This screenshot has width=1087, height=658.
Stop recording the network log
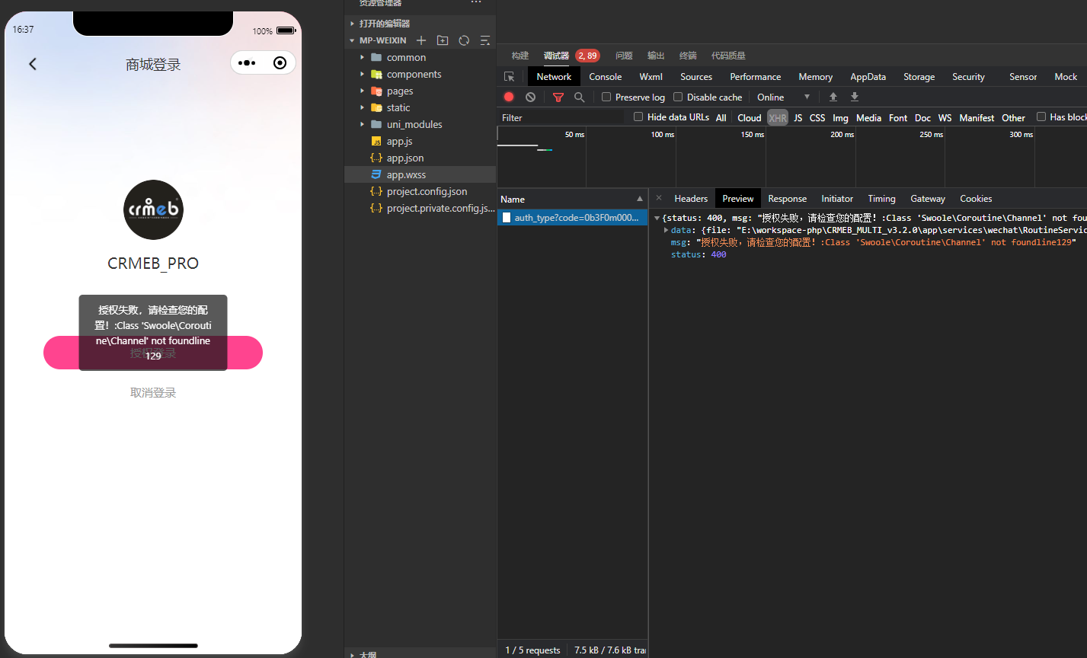509,97
